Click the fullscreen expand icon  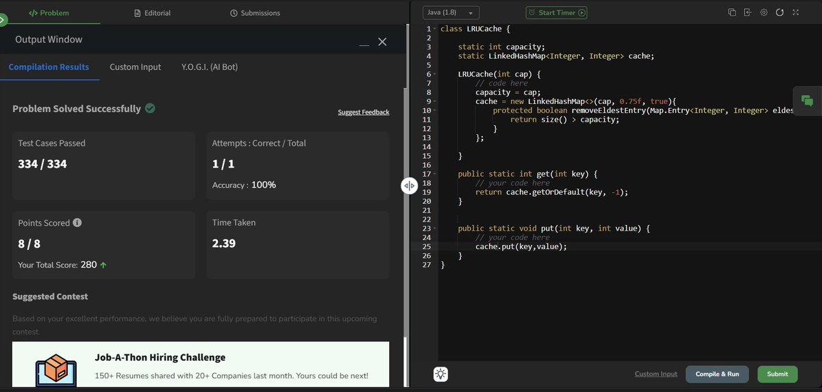[795, 12]
